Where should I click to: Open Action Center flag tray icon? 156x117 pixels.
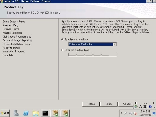pos(125,113)
